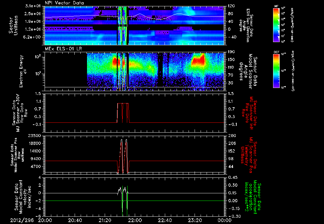Screen dimensions: 324x224
Task: Click the '1.2e+01' sector tick value
Action: pos(33,29)
